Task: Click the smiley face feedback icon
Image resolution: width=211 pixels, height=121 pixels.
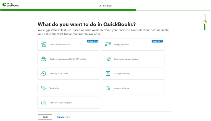Action: click(205, 22)
